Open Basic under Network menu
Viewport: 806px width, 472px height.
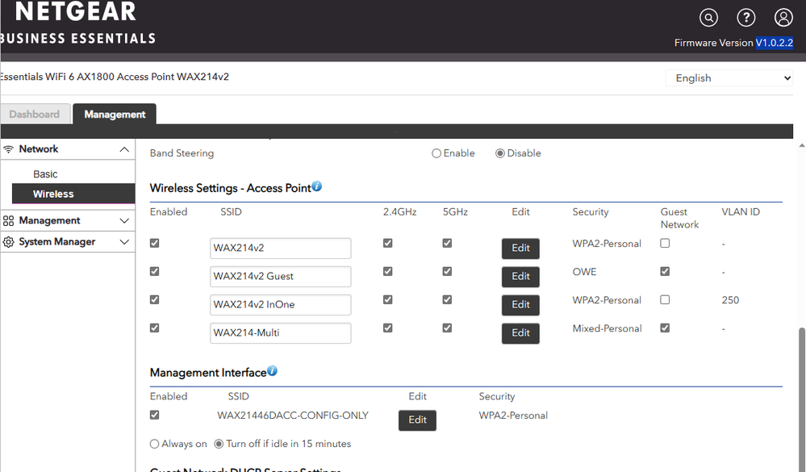click(45, 174)
